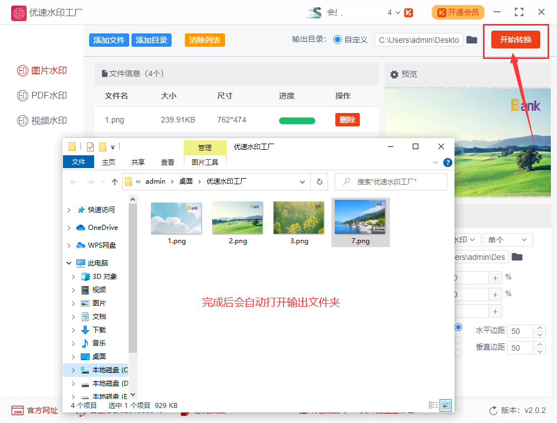Viewport: 557px width, 423px height.
Task: Click the 开始转换 button
Action: (515, 40)
